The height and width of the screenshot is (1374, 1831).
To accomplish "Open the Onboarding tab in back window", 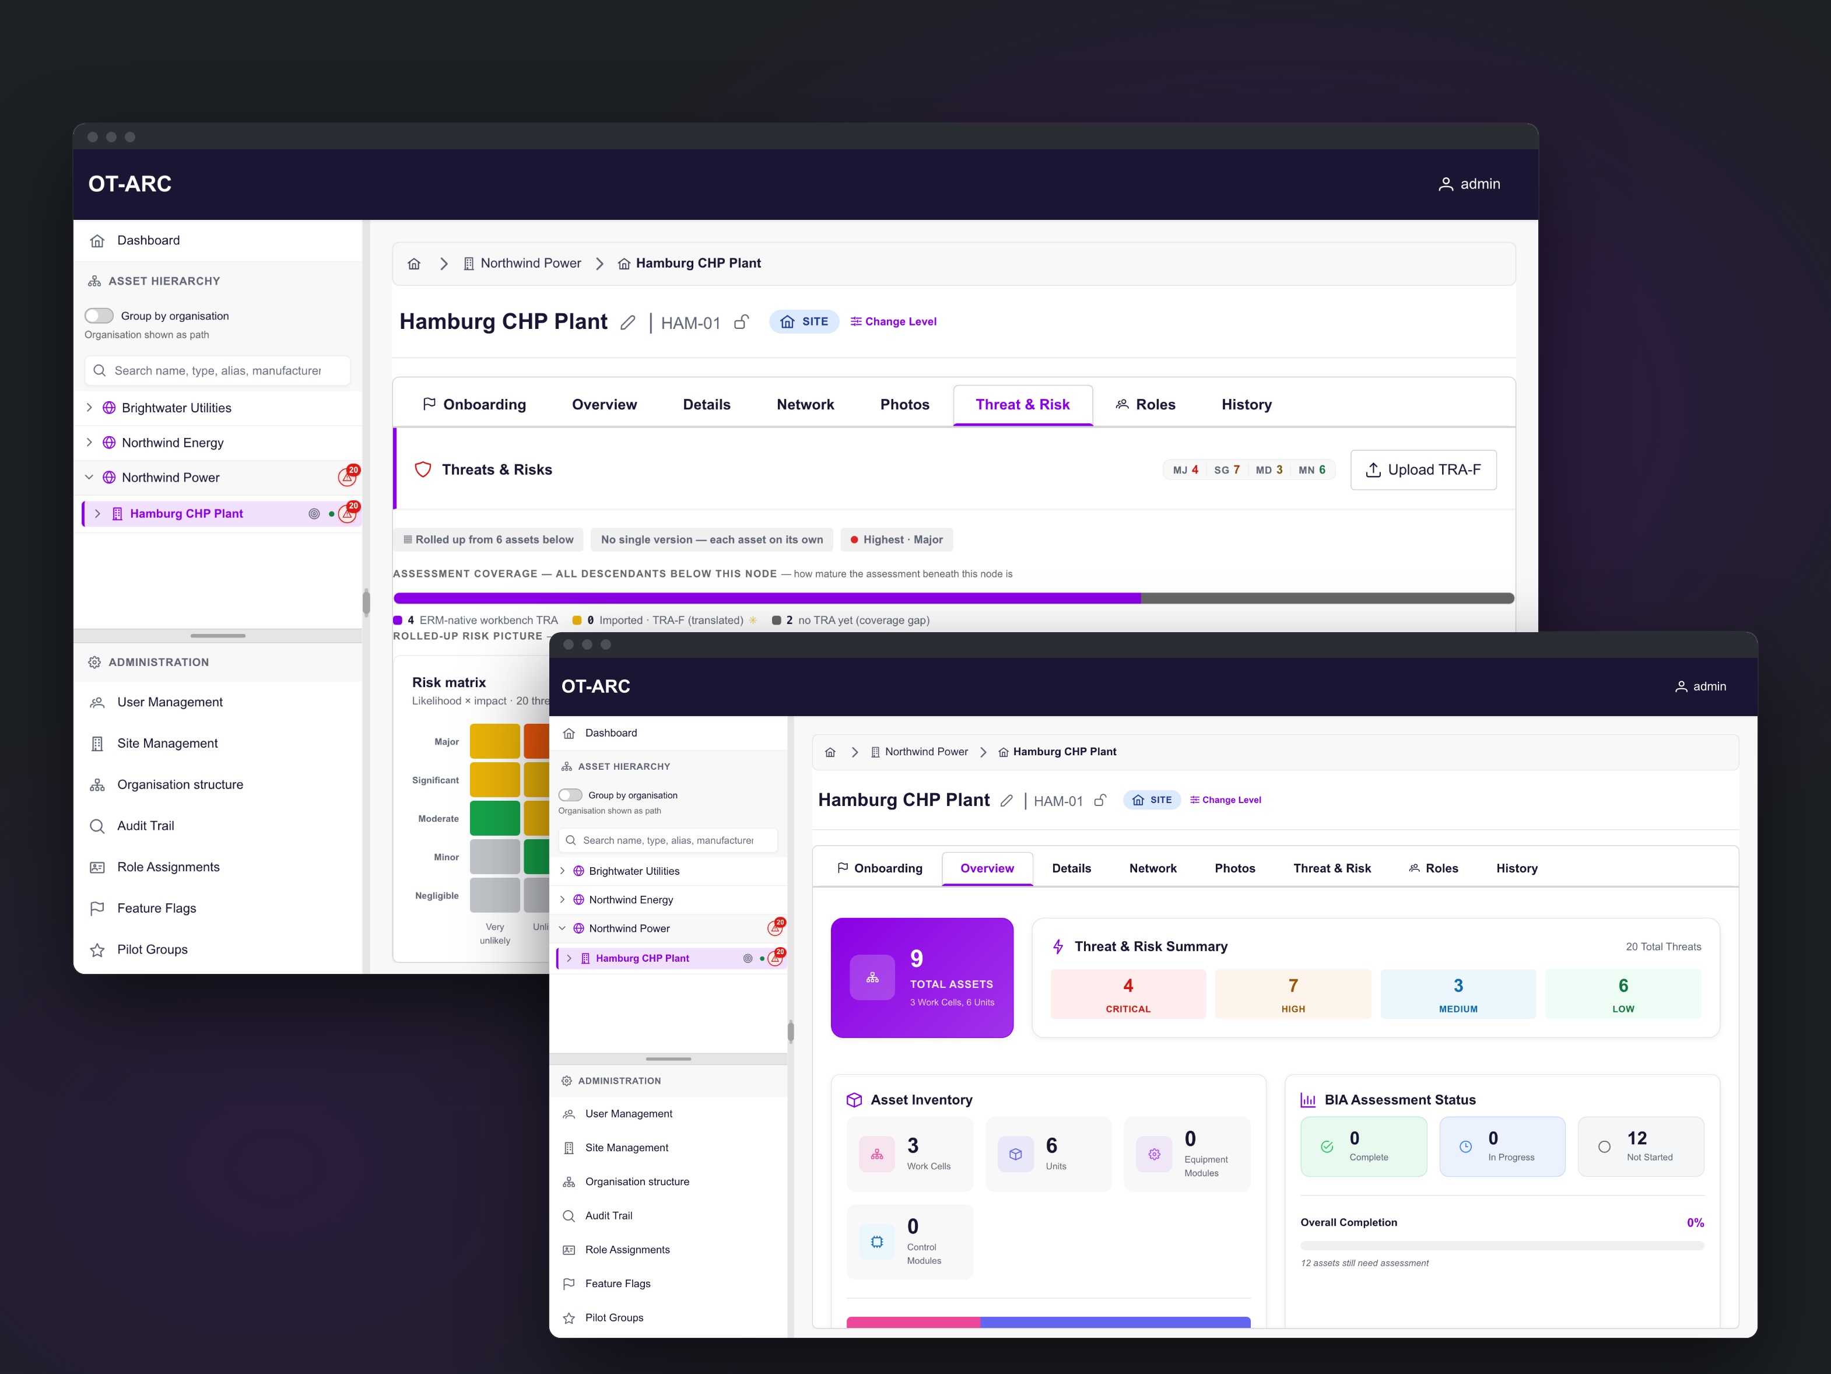I will point(474,405).
